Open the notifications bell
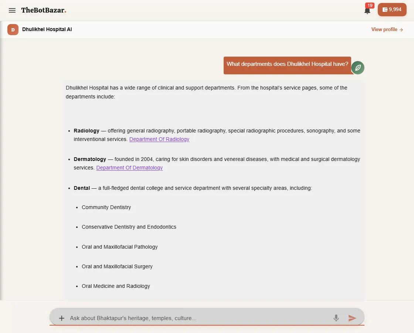Screen dimensions: 414x333 point(367,11)
